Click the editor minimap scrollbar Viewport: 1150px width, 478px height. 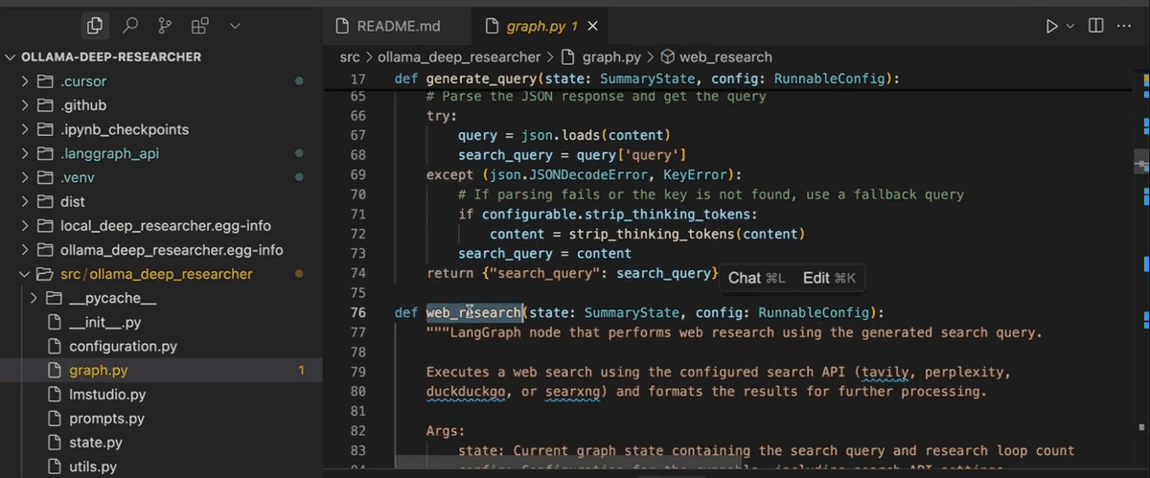(1142, 160)
